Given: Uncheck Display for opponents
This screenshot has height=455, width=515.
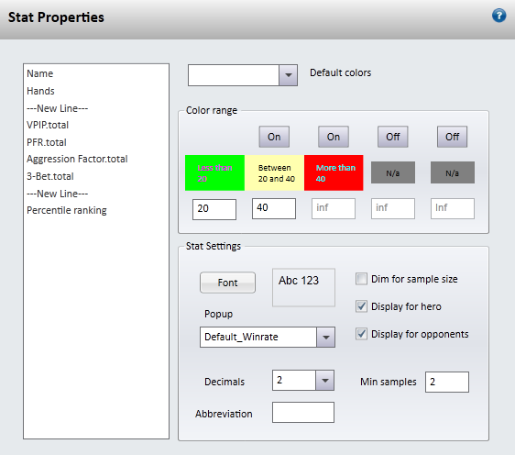Looking at the screenshot, I should pos(361,334).
